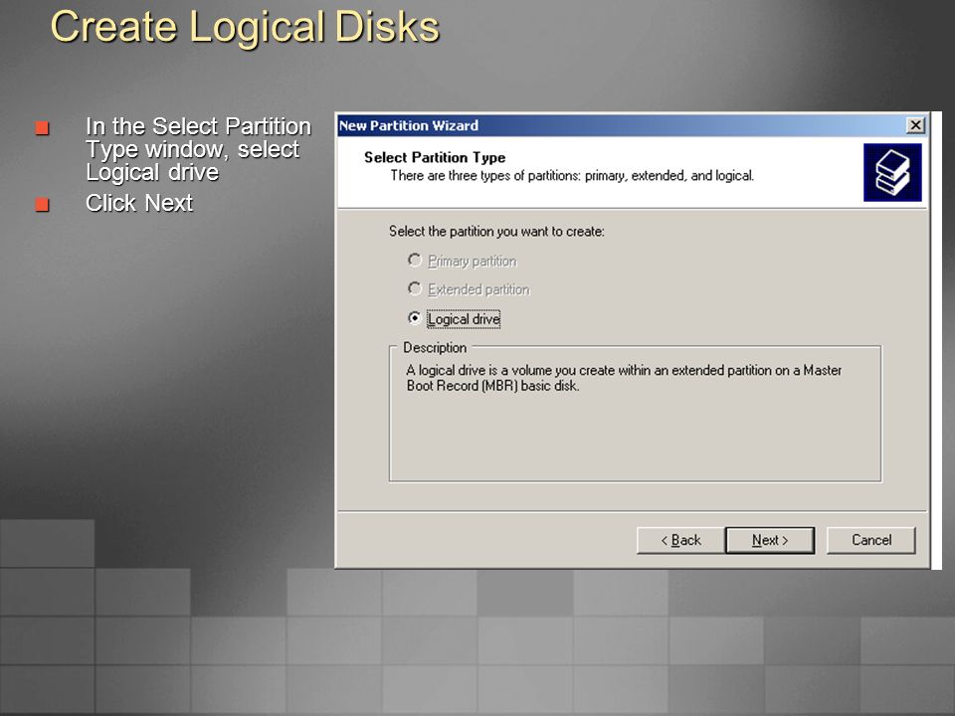Click the Next > button
Image resolution: width=955 pixels, height=716 pixels.
[770, 540]
